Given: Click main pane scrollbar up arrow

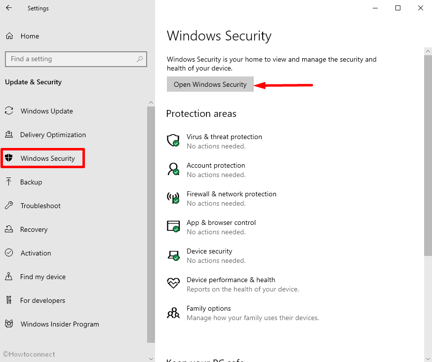Looking at the screenshot, I should coord(428,51).
